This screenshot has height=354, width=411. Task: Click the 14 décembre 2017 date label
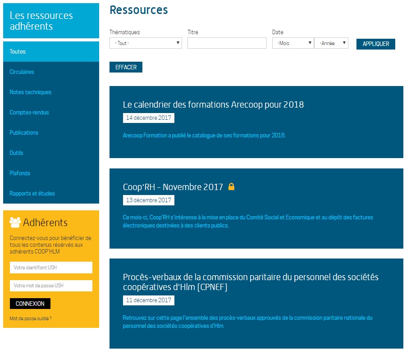click(x=149, y=118)
